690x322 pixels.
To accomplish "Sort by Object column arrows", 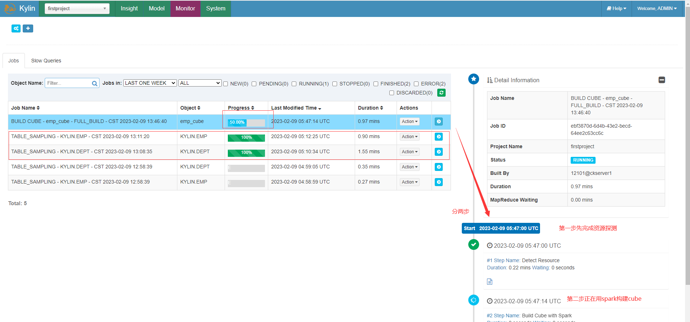I will (x=199, y=108).
